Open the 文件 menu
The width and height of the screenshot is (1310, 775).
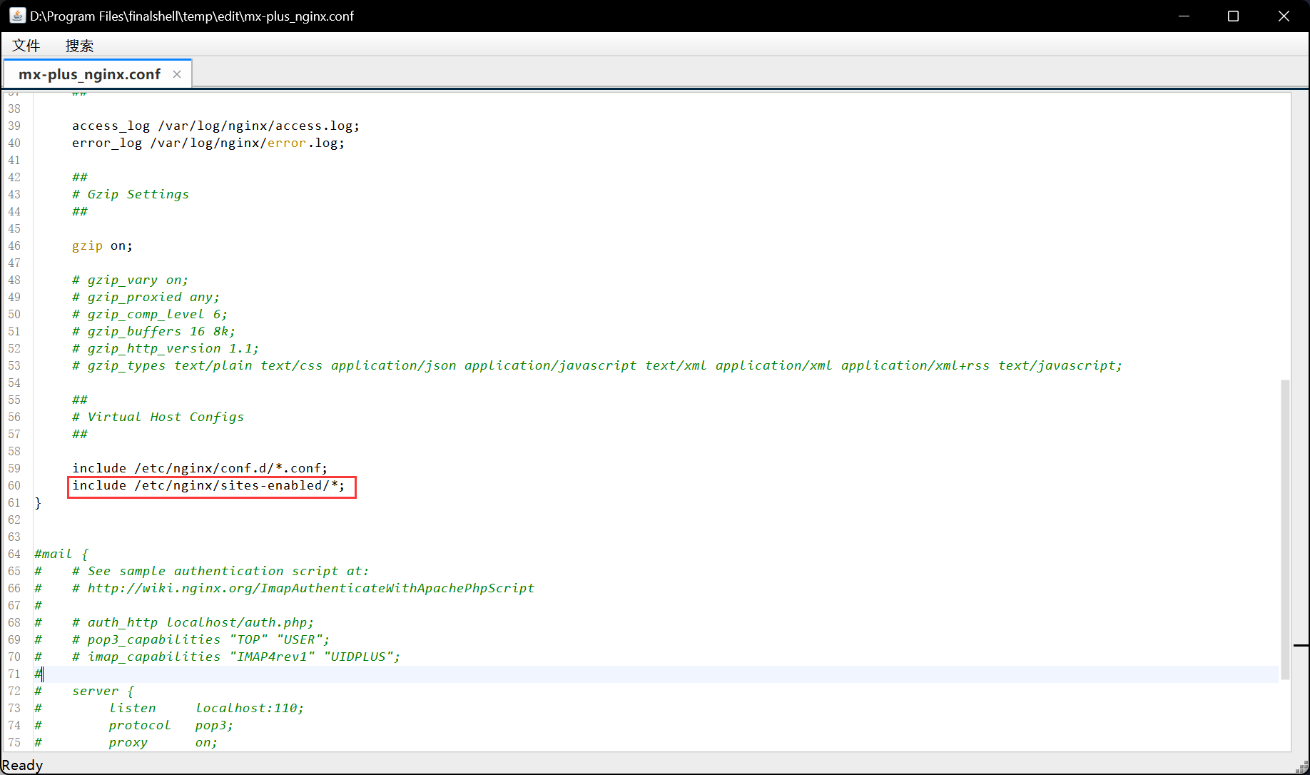(x=26, y=46)
